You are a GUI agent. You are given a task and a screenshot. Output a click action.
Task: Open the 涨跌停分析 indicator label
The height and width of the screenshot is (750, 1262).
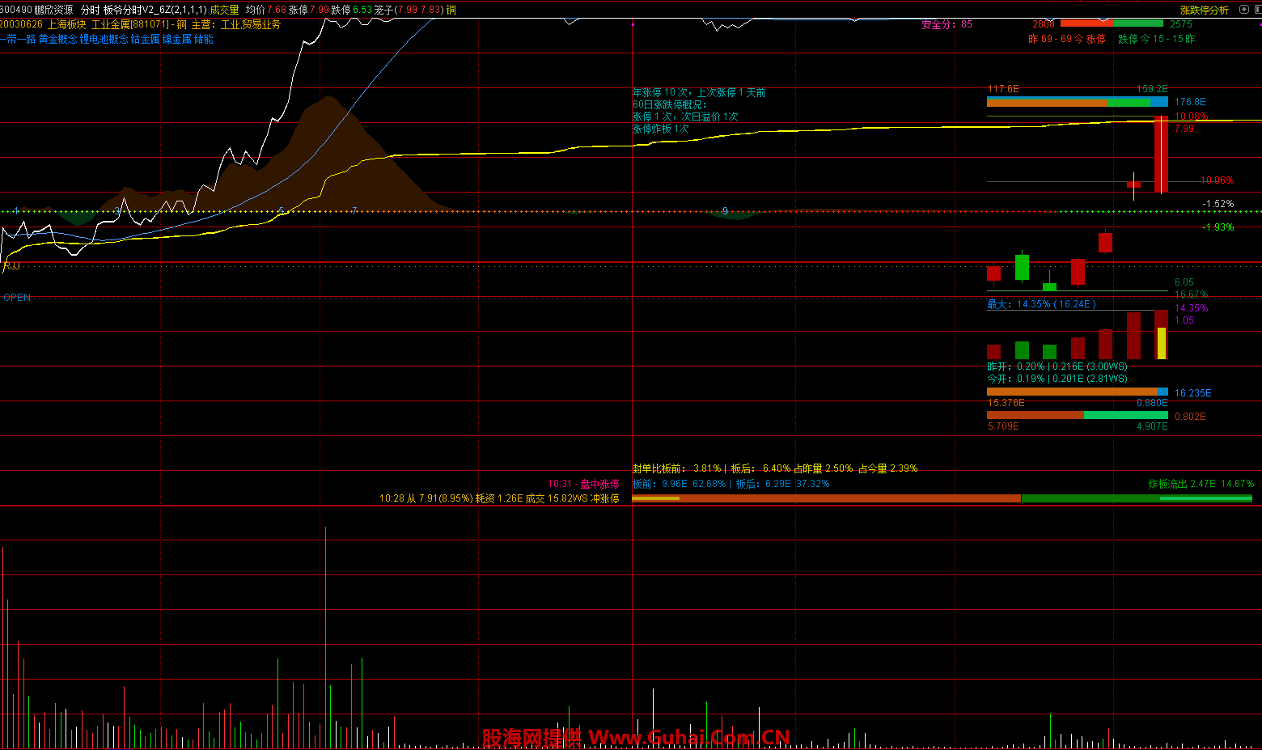pos(1204,10)
